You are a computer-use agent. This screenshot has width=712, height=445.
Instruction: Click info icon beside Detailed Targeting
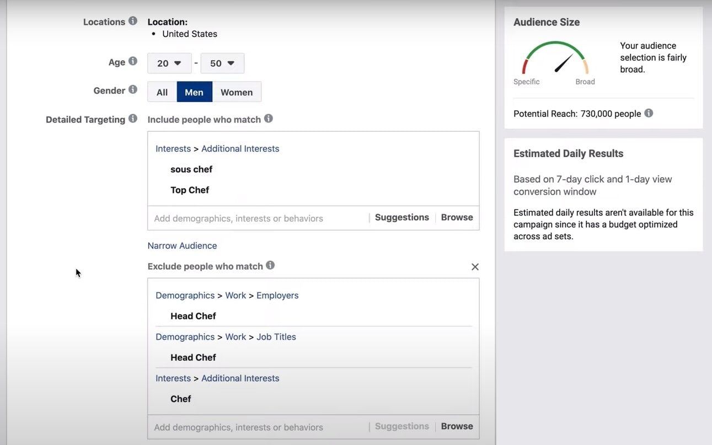(x=133, y=119)
